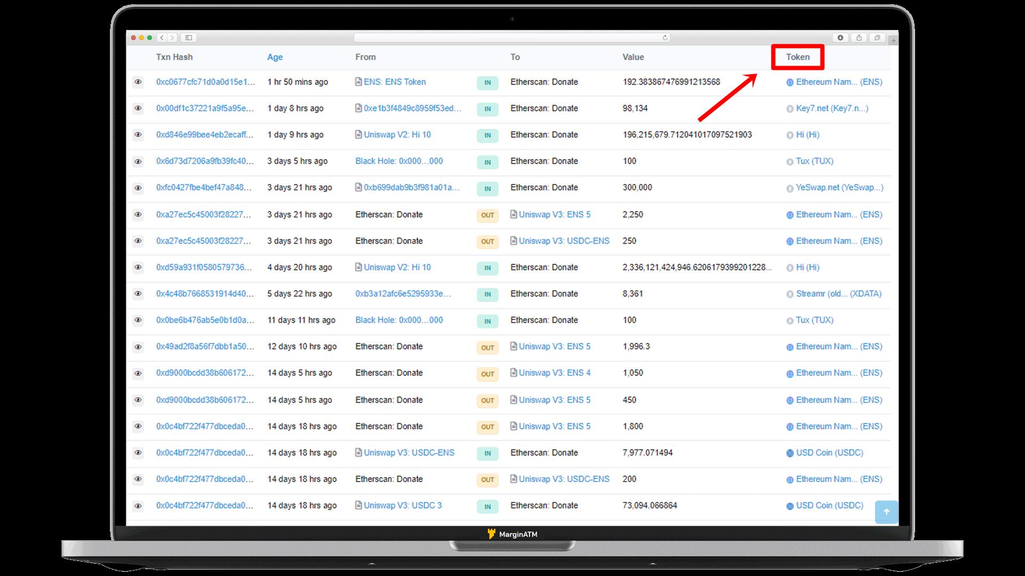Toggle eye icon for transaction 0xd846e99bee4eb2ecaff
The height and width of the screenshot is (576, 1025).
pyautogui.click(x=138, y=135)
